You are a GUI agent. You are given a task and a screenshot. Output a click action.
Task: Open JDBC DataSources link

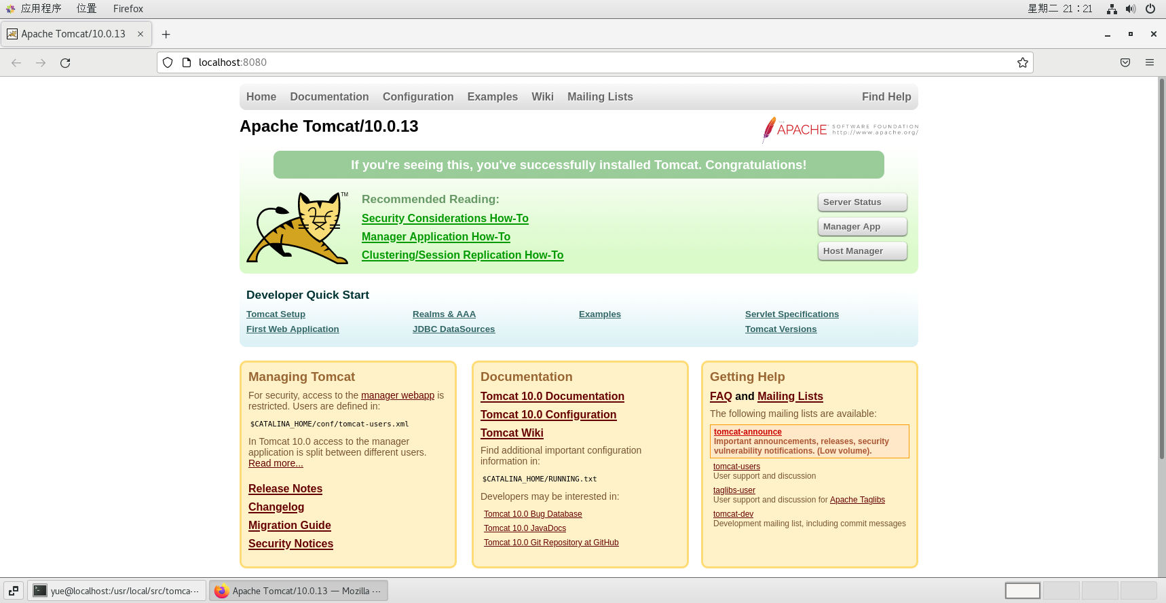coord(453,329)
